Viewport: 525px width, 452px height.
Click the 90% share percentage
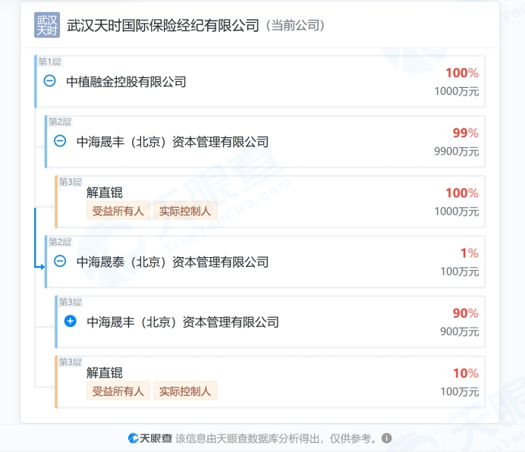(x=466, y=313)
